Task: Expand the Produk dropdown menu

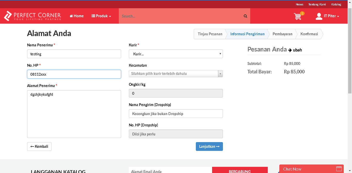Action: coord(101,16)
